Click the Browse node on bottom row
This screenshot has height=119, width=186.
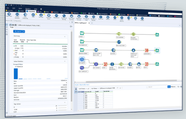click(157, 64)
